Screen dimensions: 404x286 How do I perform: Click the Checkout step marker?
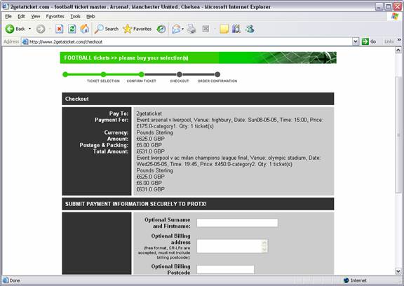[x=180, y=74]
